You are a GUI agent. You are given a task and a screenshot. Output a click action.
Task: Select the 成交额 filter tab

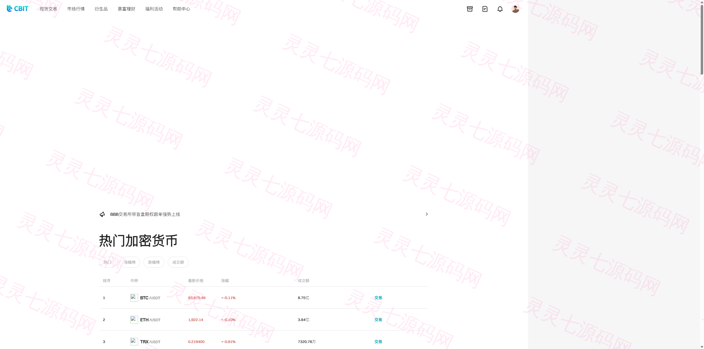pos(178,262)
